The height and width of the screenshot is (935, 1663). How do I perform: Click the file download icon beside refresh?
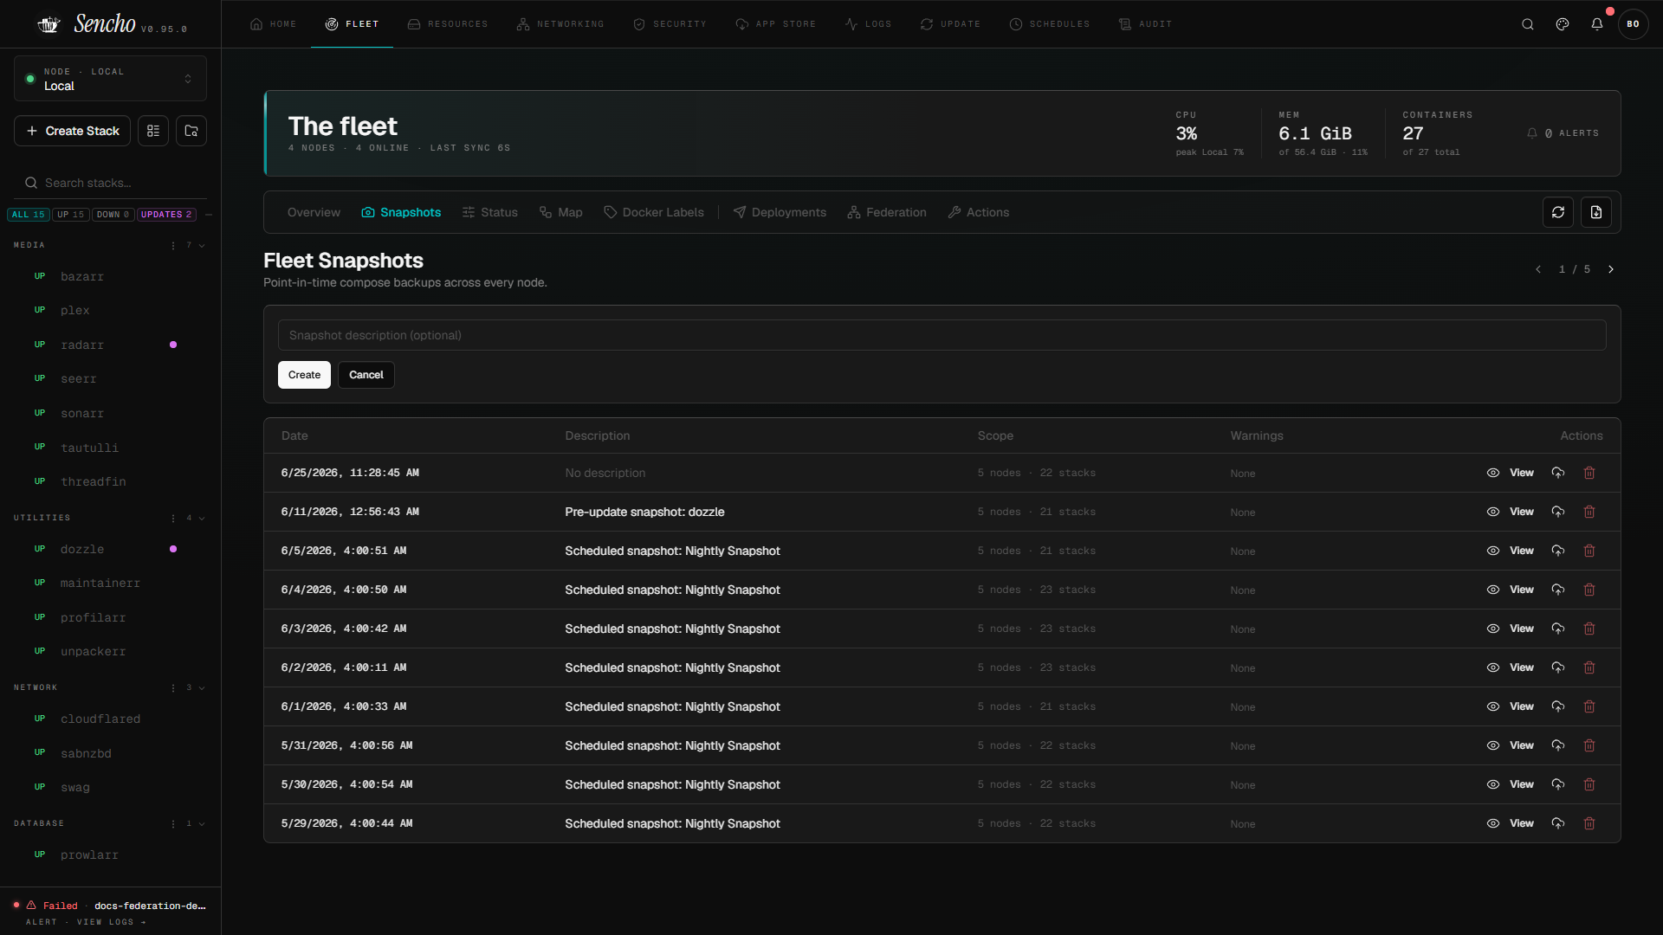coord(1596,212)
